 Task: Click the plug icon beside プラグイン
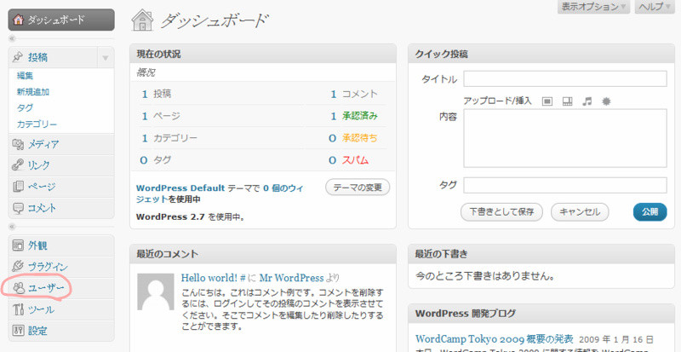click(18, 266)
